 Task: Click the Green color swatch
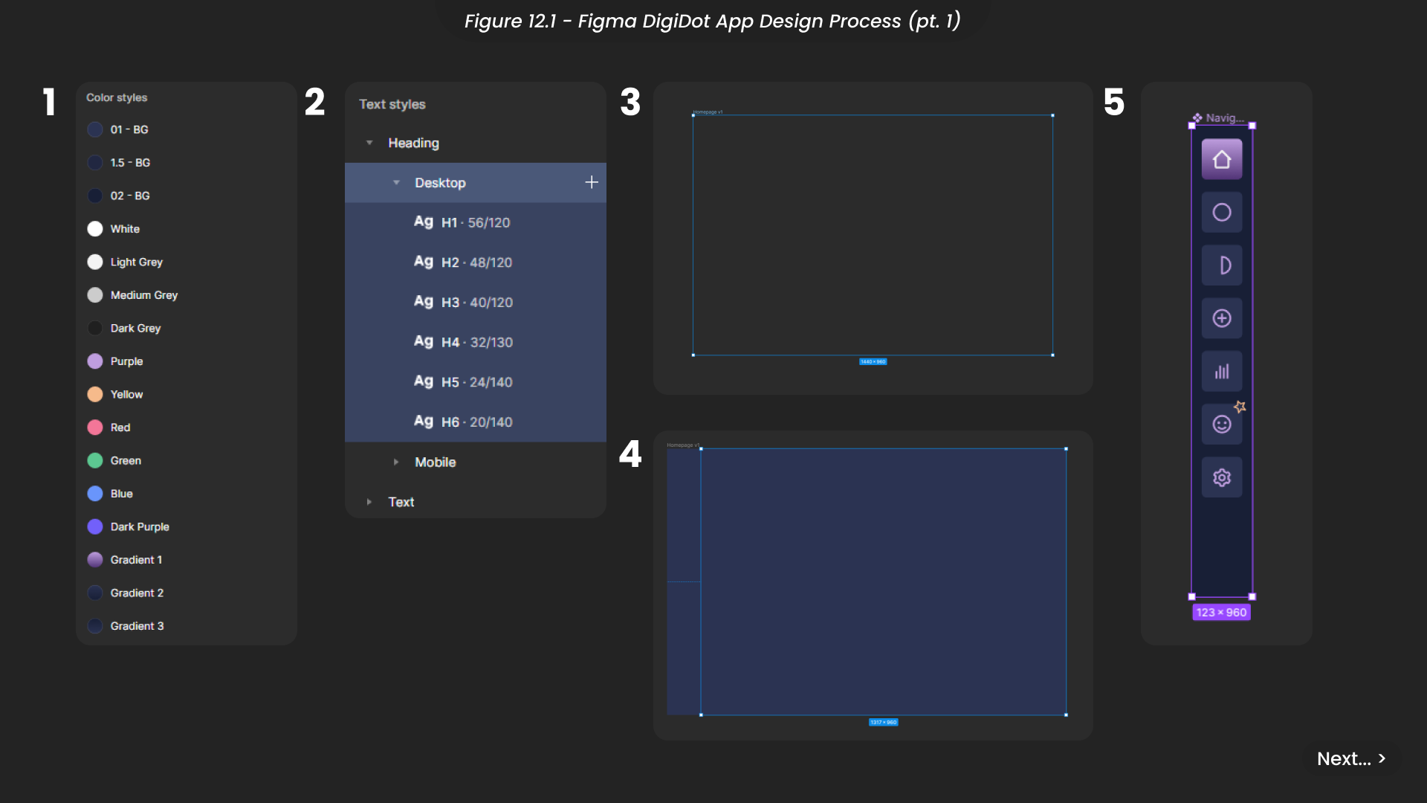(95, 460)
